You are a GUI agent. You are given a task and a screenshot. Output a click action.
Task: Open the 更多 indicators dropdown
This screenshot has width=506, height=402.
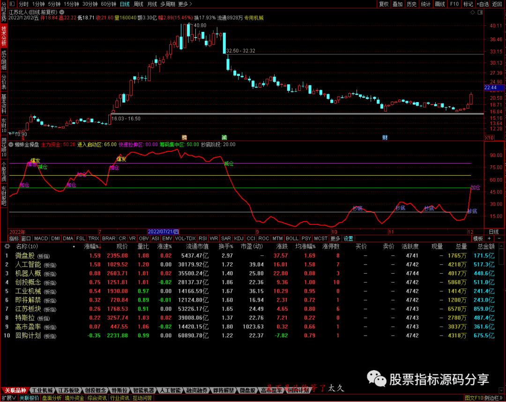335,238
